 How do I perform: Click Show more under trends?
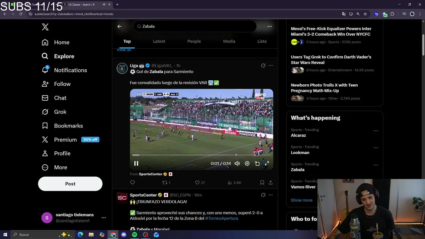pyautogui.click(x=301, y=200)
